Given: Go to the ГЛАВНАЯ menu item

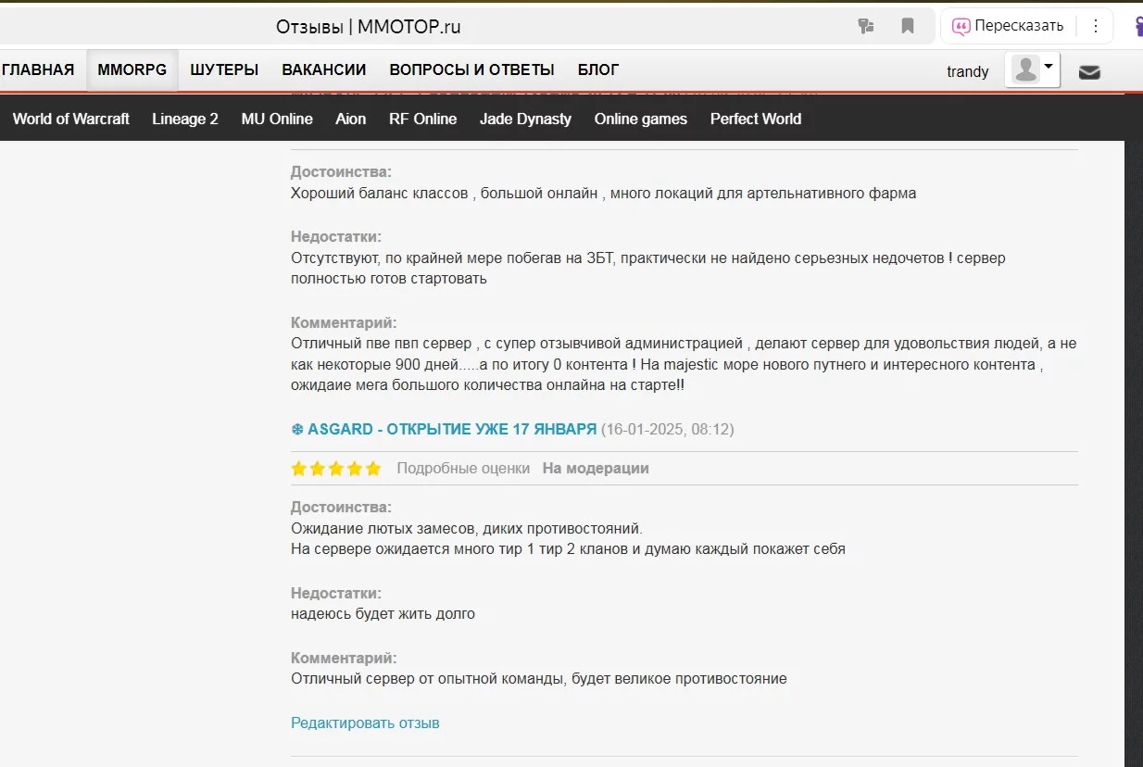Looking at the screenshot, I should pos(38,69).
